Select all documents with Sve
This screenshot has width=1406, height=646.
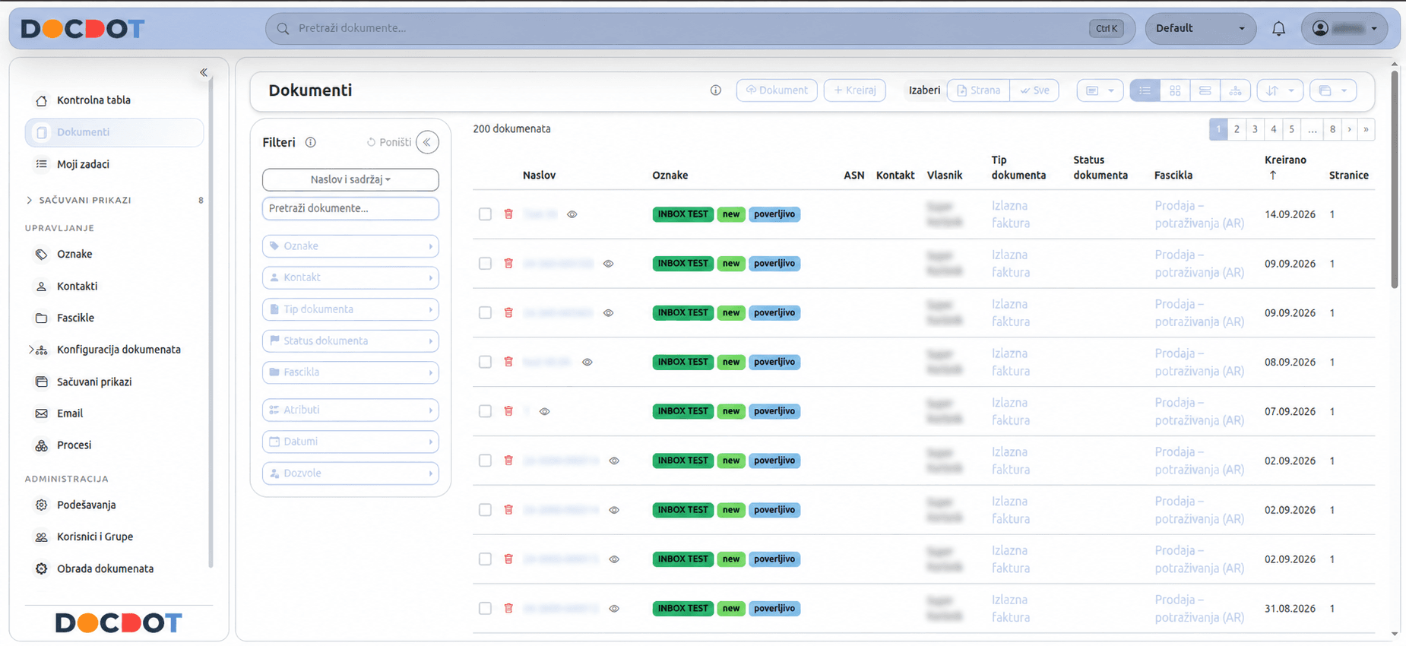1034,91
